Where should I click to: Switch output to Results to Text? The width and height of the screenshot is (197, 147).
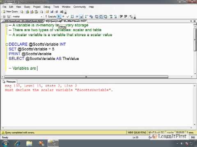[x=96, y=17]
